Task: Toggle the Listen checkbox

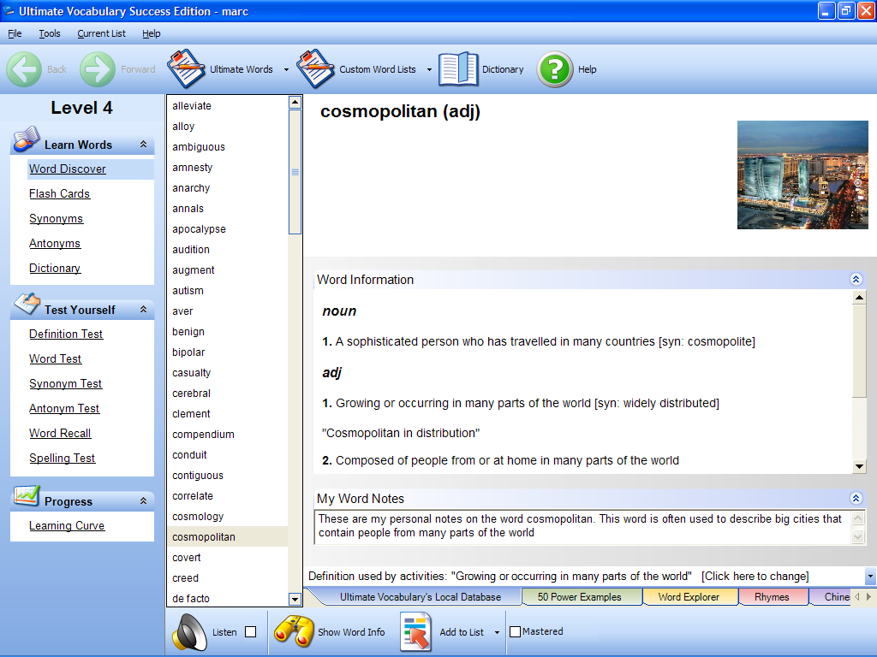Action: point(251,632)
